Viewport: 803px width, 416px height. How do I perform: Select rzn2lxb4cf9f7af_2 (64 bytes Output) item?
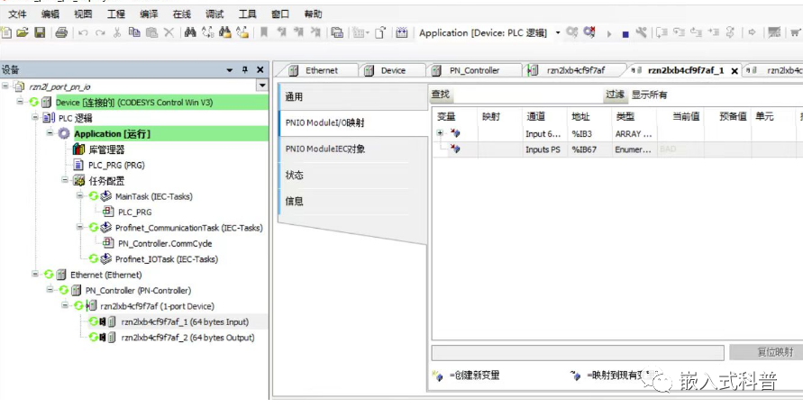point(187,337)
